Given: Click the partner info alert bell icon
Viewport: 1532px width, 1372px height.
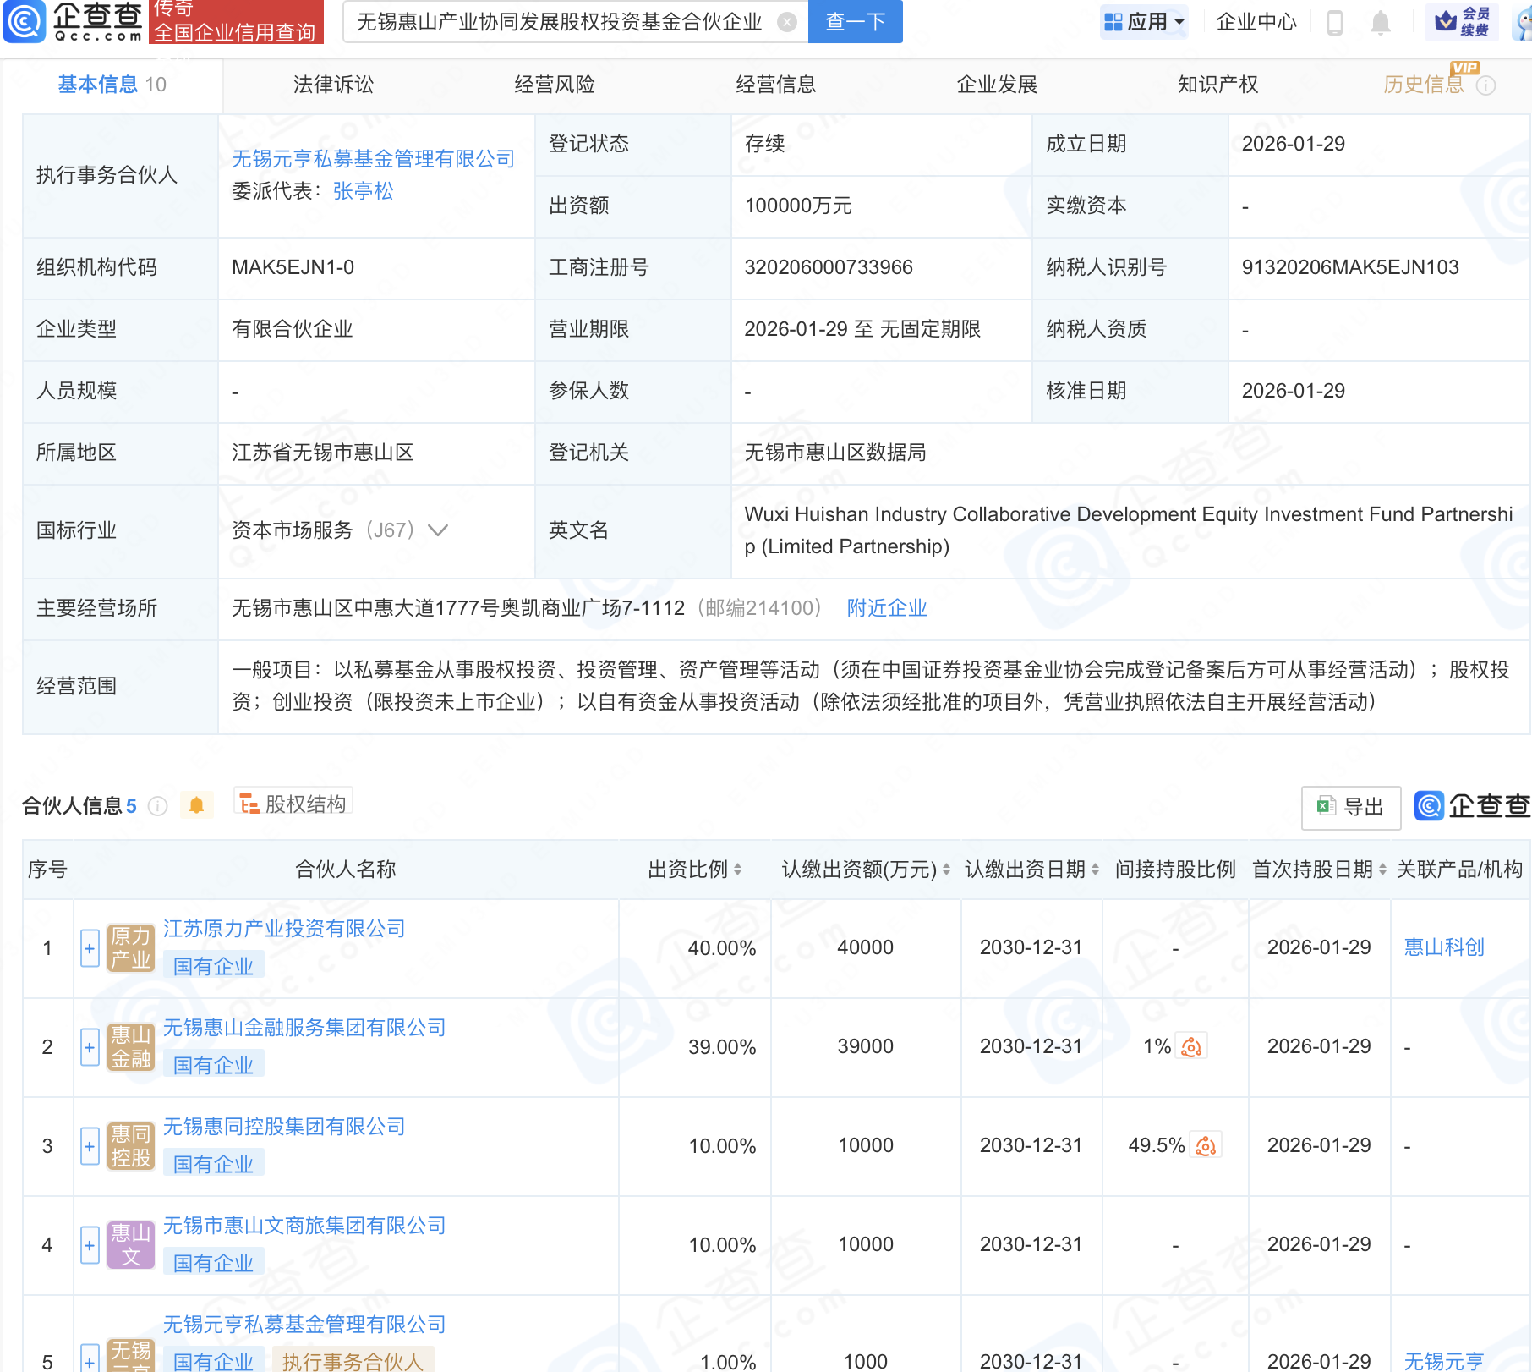Looking at the screenshot, I should (x=196, y=805).
